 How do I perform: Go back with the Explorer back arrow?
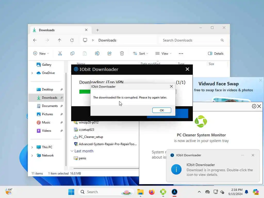tap(35, 40)
